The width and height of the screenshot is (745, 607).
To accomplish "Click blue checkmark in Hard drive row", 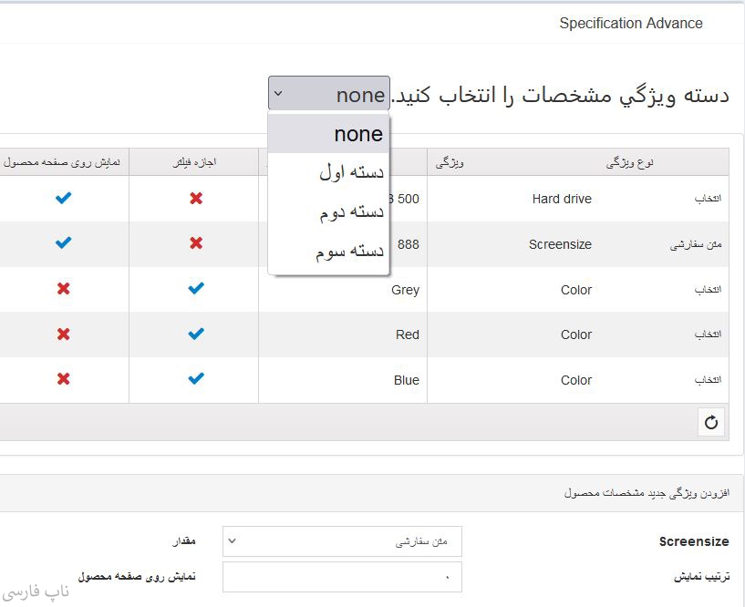I will (x=63, y=198).
